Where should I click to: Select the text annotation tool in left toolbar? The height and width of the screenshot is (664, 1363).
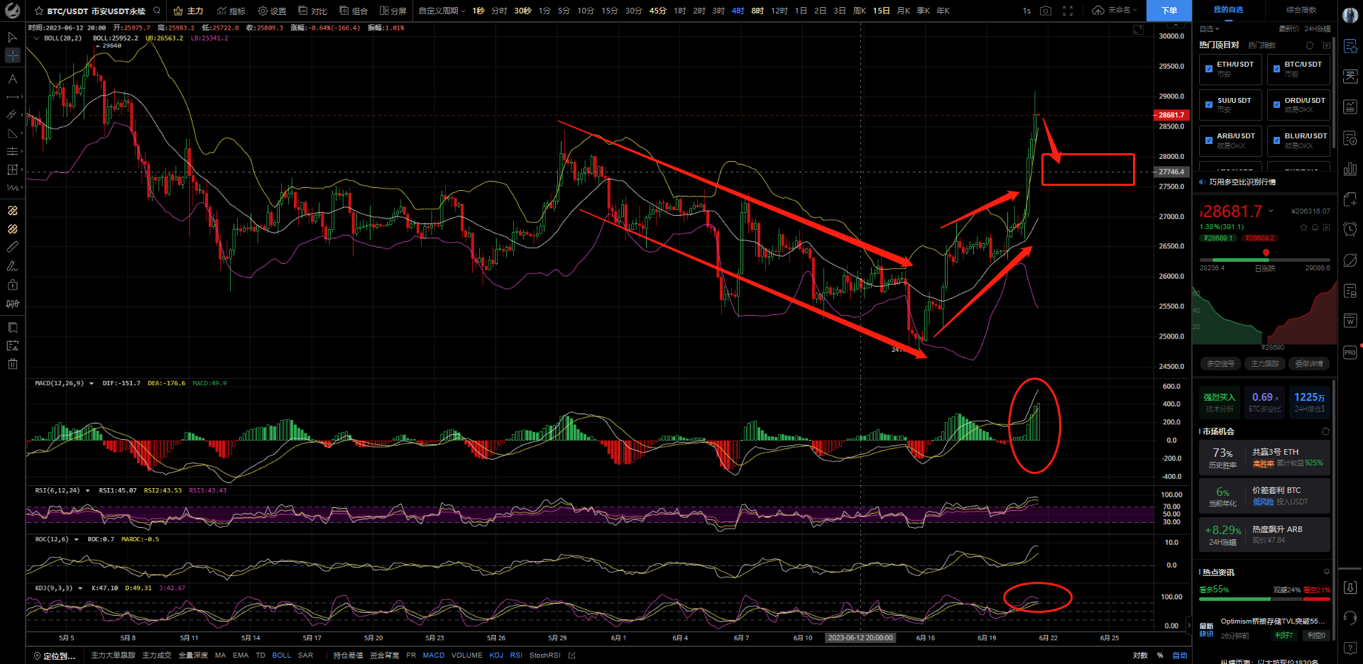(12, 79)
